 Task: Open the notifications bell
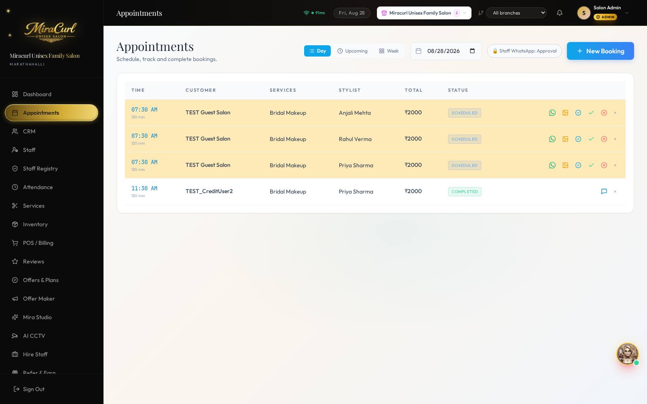[560, 13]
